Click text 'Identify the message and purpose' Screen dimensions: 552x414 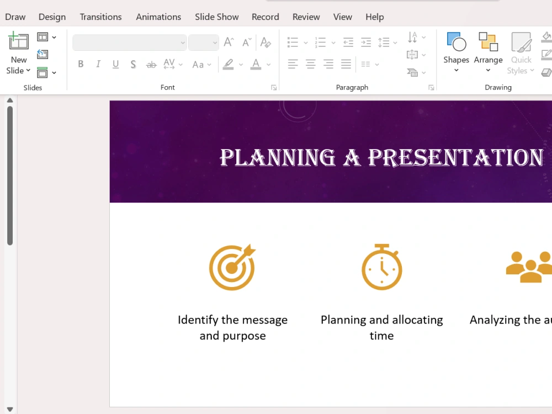pos(233,327)
